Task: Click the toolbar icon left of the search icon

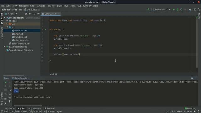Action: [x=195, y=9]
